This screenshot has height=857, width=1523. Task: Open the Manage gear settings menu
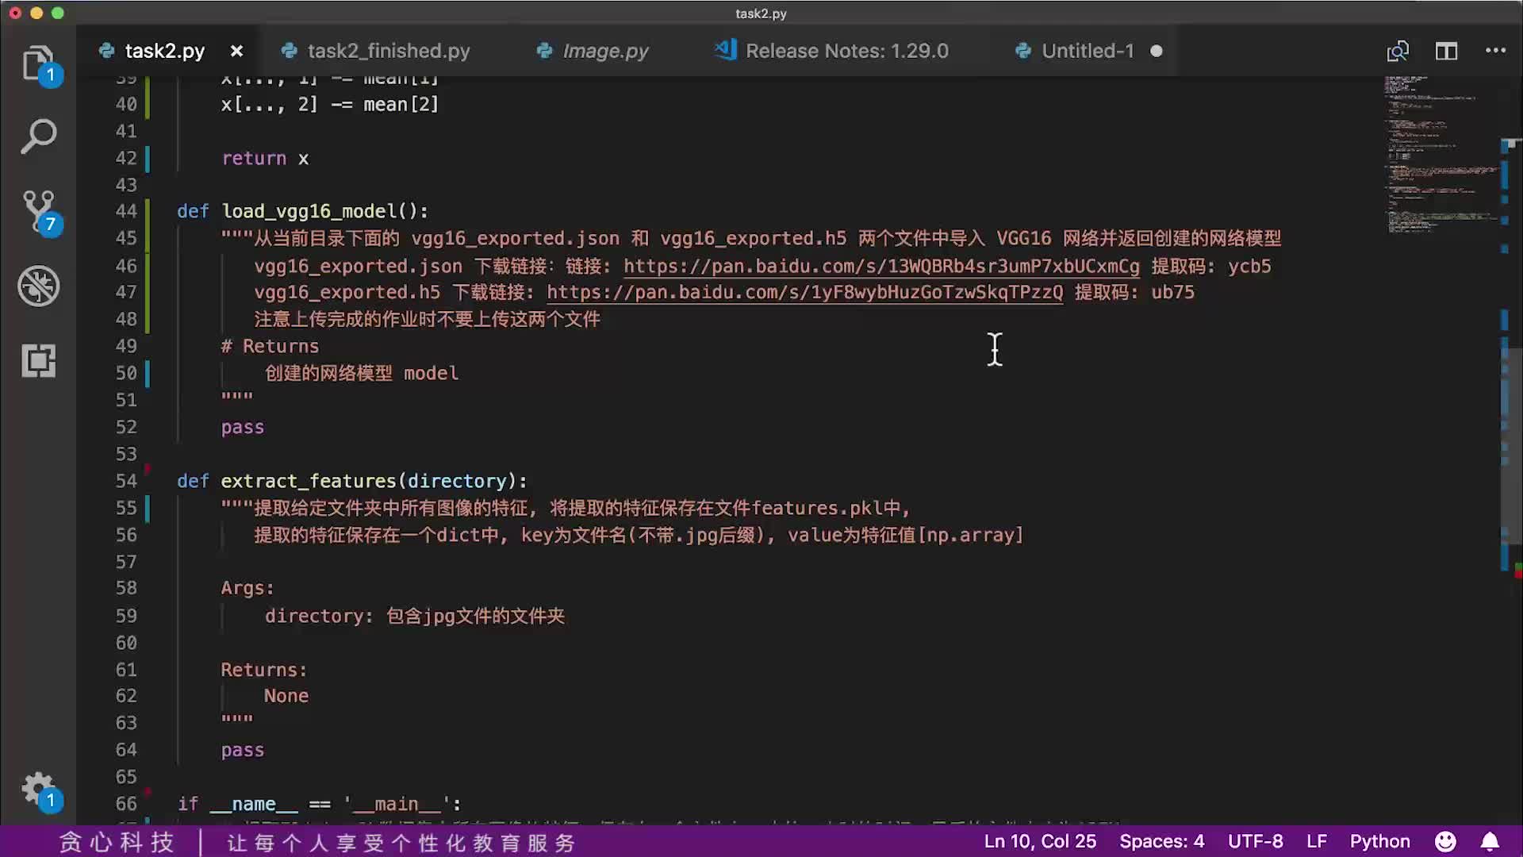click(x=38, y=790)
